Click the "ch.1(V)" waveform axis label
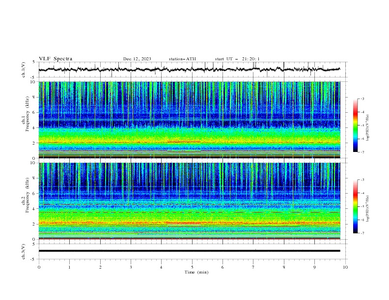 [24, 70]
